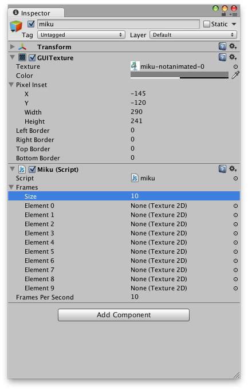Image resolution: width=248 pixels, height=390 pixels.
Task: Collapse the Frames array foldout
Action: tap(11, 187)
